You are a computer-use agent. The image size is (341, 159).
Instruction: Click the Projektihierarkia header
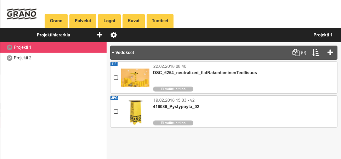pyautogui.click(x=53, y=35)
